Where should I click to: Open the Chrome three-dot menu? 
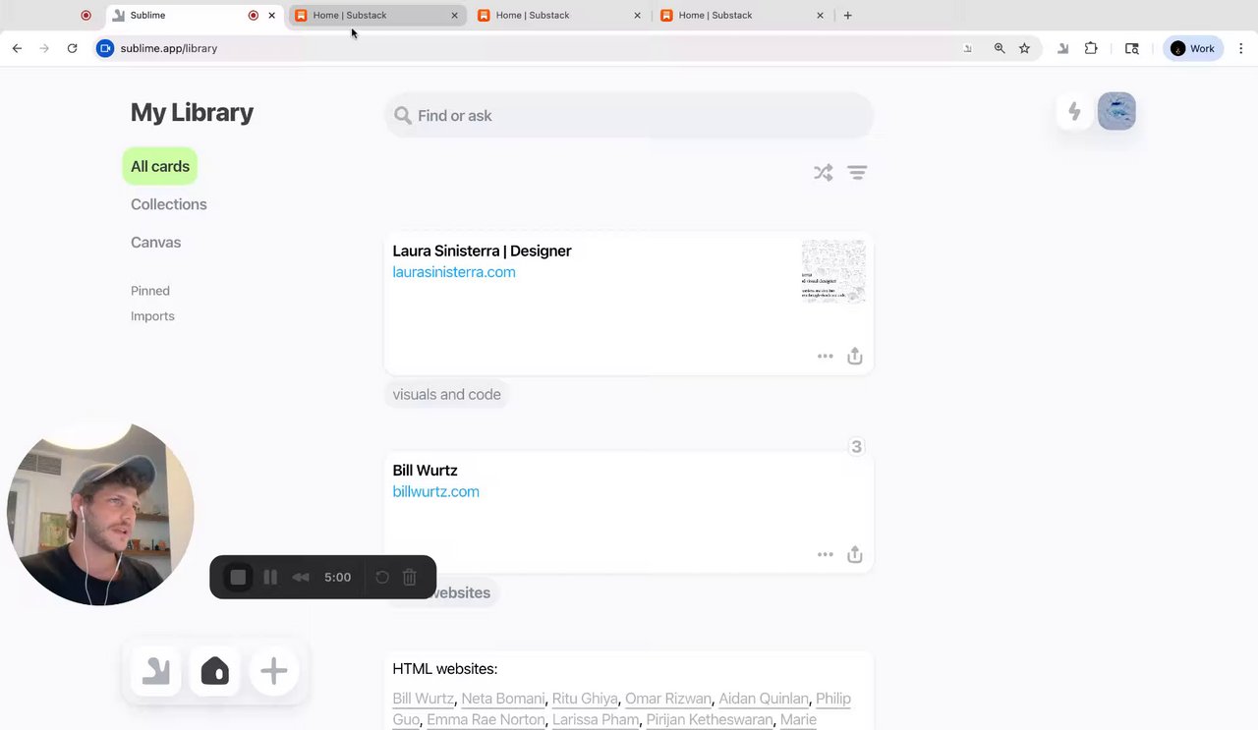pyautogui.click(x=1240, y=48)
